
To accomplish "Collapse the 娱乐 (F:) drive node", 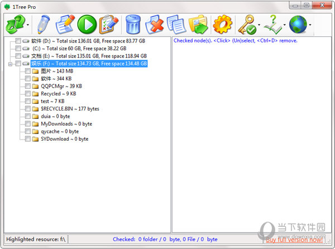I will coord(10,64).
